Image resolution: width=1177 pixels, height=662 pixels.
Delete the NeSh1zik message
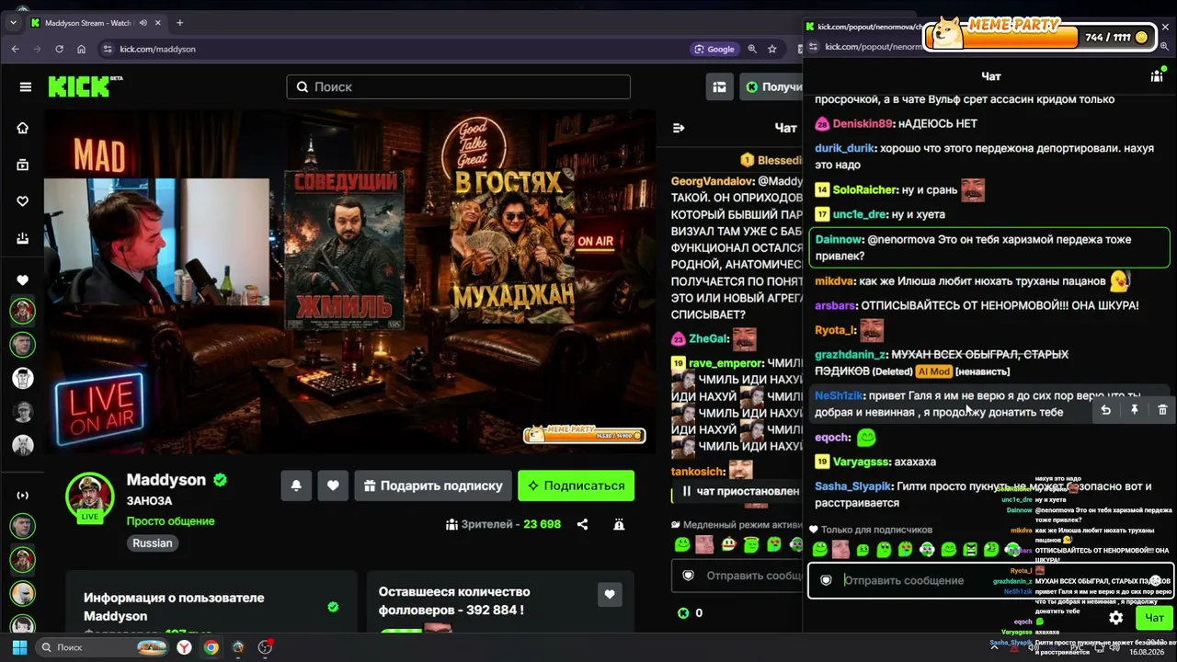point(1162,410)
